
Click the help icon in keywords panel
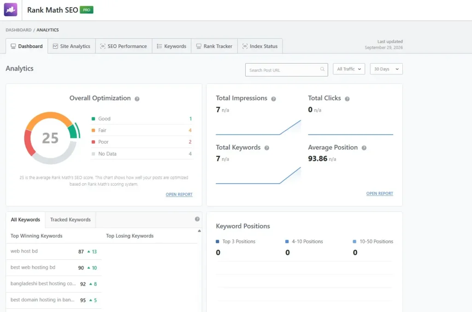coord(197,219)
